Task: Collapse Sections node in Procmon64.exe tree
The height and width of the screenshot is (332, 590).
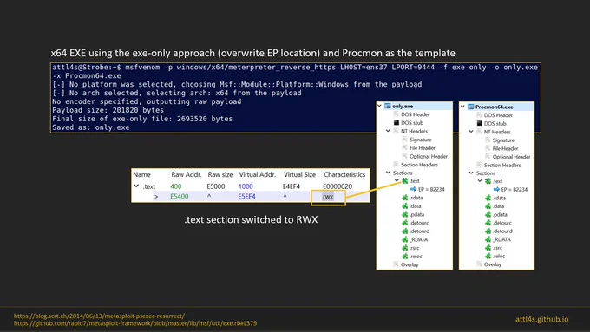Action: (x=471, y=173)
